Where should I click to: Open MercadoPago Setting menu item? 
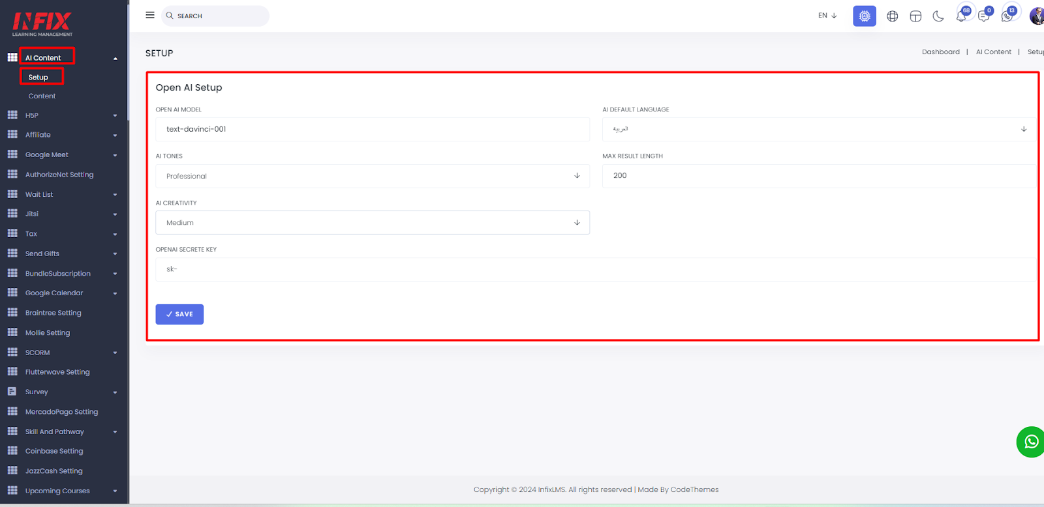[x=61, y=412]
